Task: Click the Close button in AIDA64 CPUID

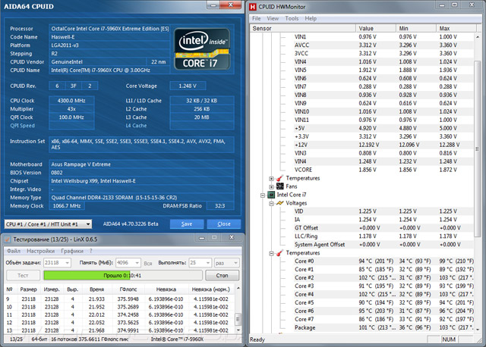Action: (x=224, y=224)
